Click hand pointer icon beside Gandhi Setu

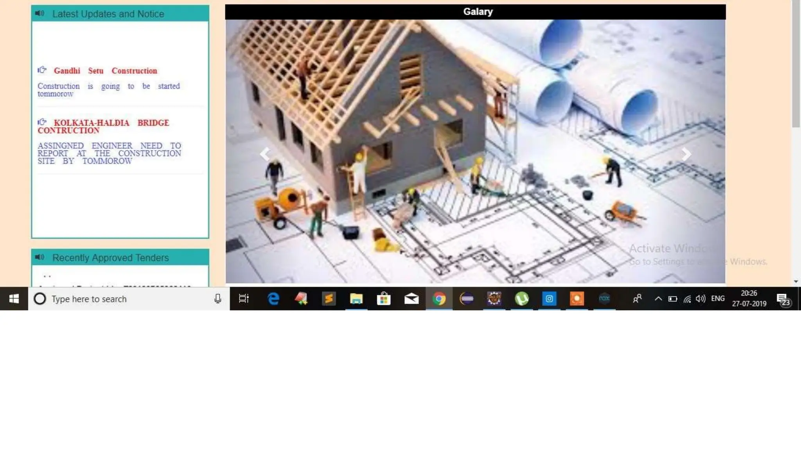click(42, 70)
